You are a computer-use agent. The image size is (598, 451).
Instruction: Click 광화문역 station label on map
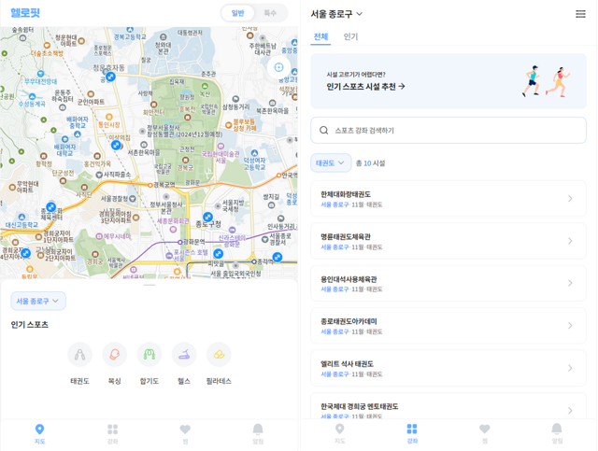coord(194,242)
